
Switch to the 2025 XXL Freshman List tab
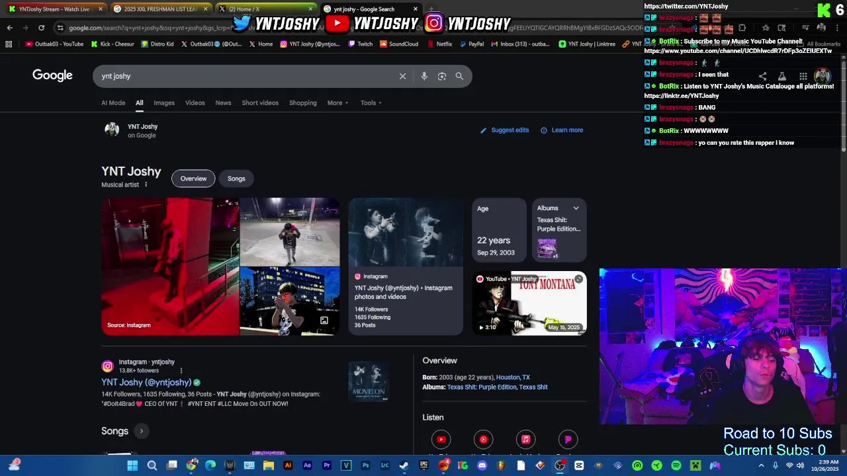pyautogui.click(x=161, y=9)
